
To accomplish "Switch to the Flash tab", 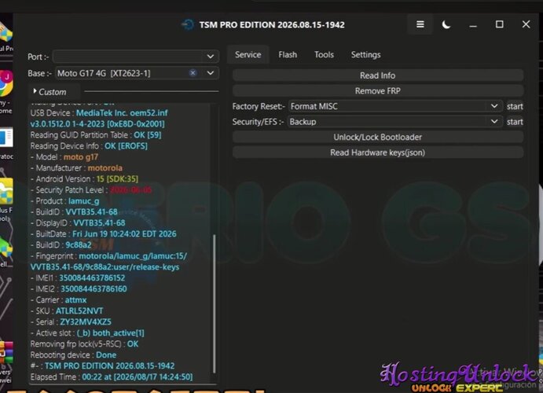I will [x=288, y=55].
